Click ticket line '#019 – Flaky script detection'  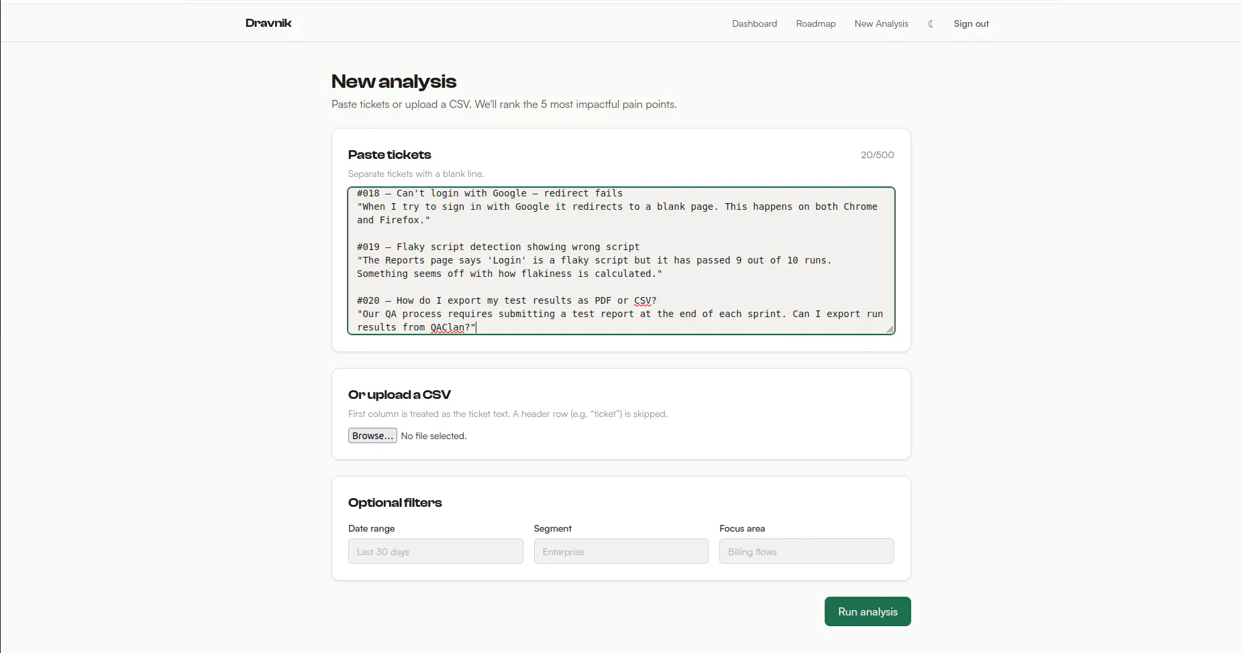tap(498, 247)
